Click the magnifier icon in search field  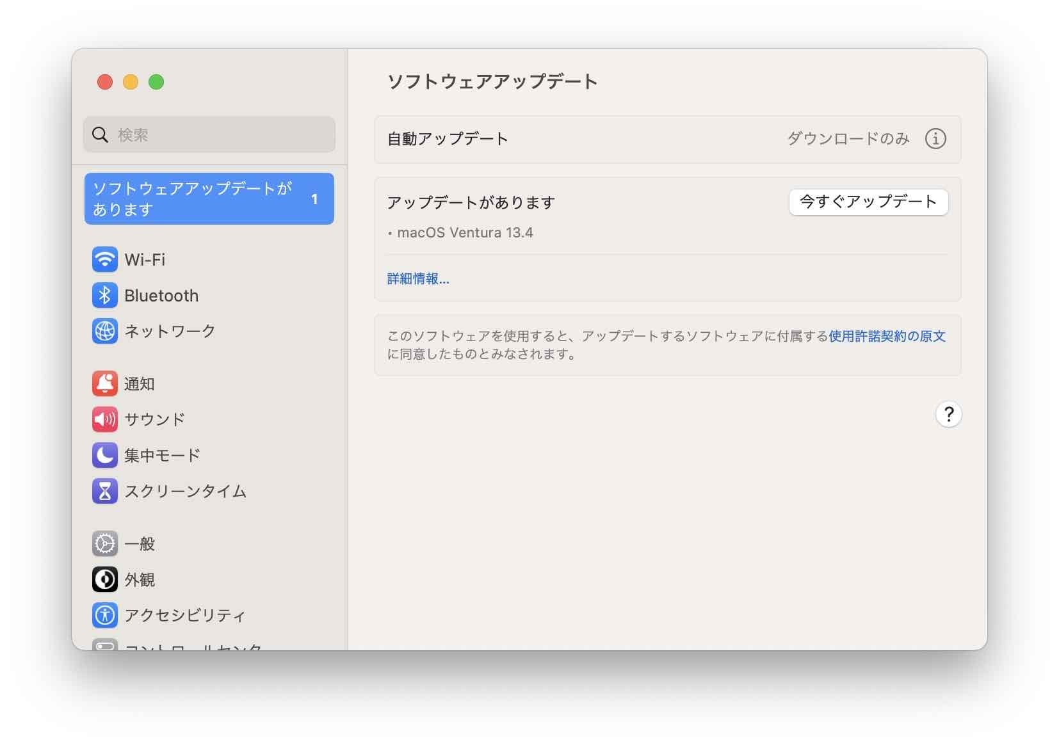point(101,135)
